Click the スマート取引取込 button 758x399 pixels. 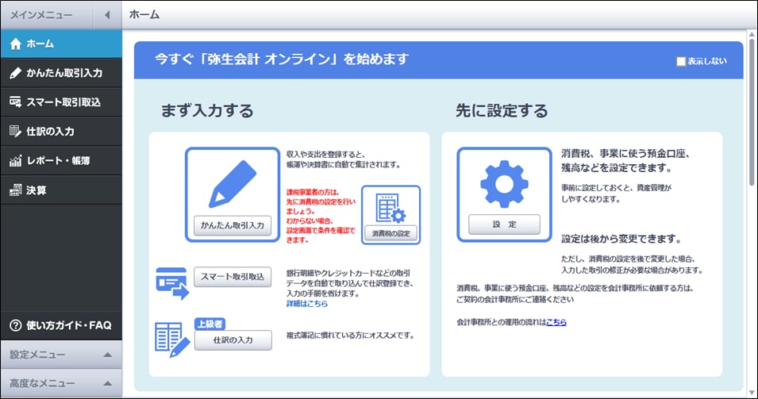[x=233, y=277]
